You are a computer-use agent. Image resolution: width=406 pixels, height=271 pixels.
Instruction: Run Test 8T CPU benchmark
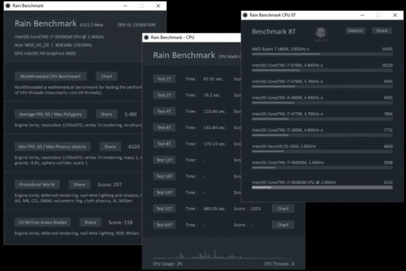click(164, 143)
